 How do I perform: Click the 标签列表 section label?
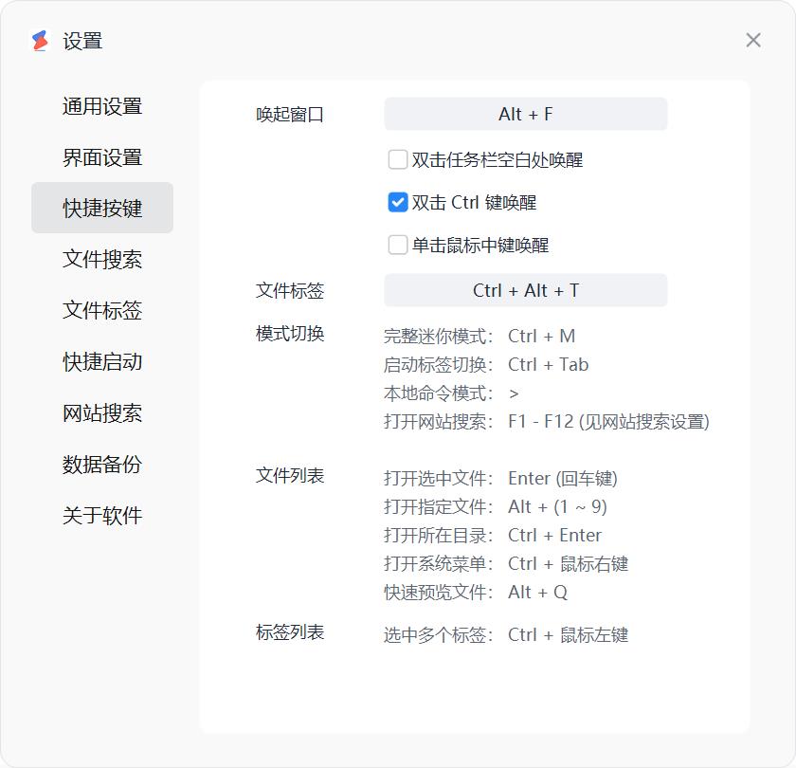coord(289,631)
